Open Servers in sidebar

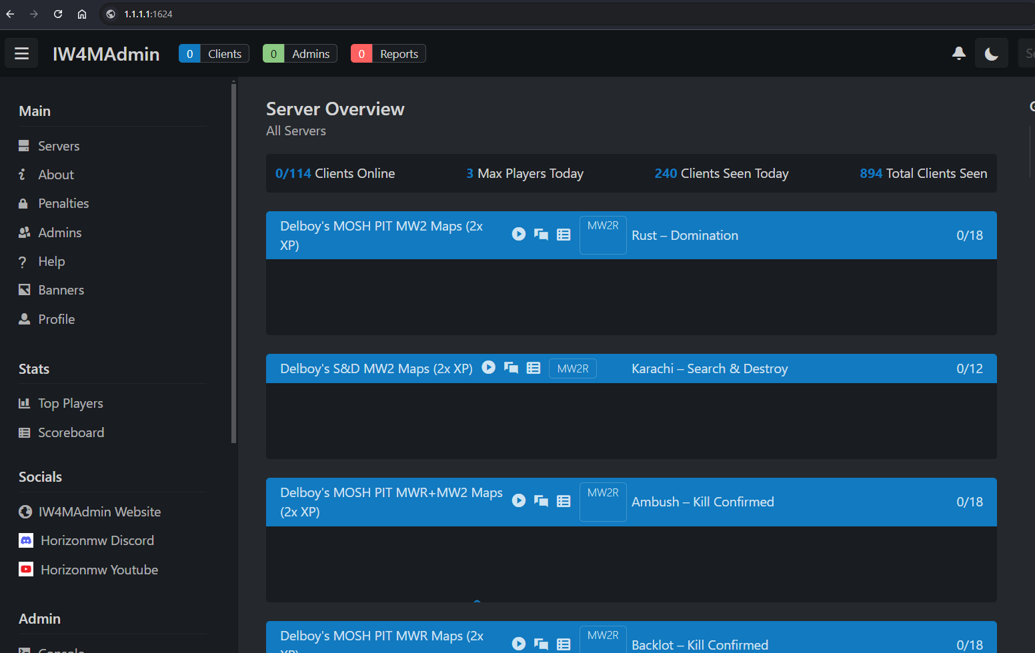coord(59,146)
